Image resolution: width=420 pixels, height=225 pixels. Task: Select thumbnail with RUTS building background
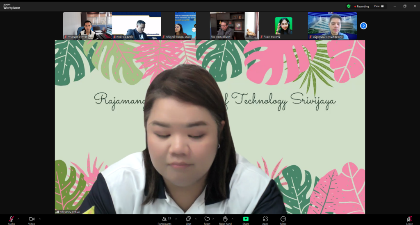[x=332, y=26]
